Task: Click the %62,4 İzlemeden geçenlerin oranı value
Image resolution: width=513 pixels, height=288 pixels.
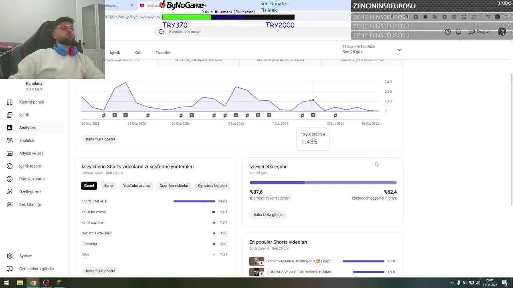Action: (390, 192)
